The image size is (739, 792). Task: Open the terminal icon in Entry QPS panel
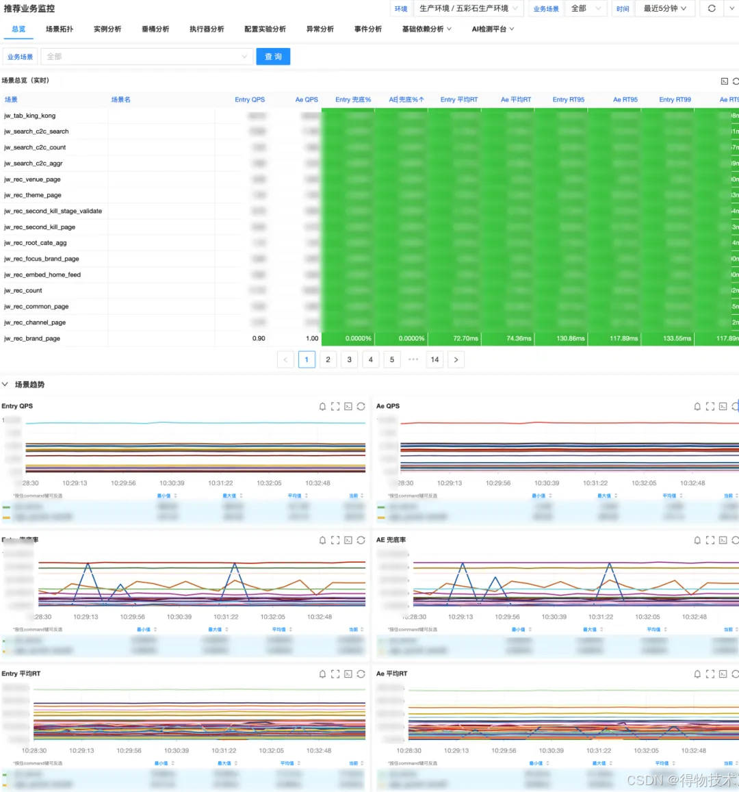tap(348, 407)
